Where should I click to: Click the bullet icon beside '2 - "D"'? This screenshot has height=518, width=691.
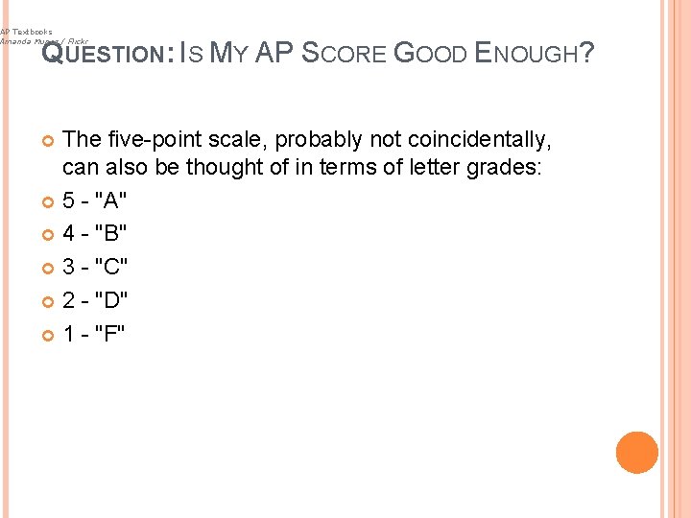click(49, 301)
